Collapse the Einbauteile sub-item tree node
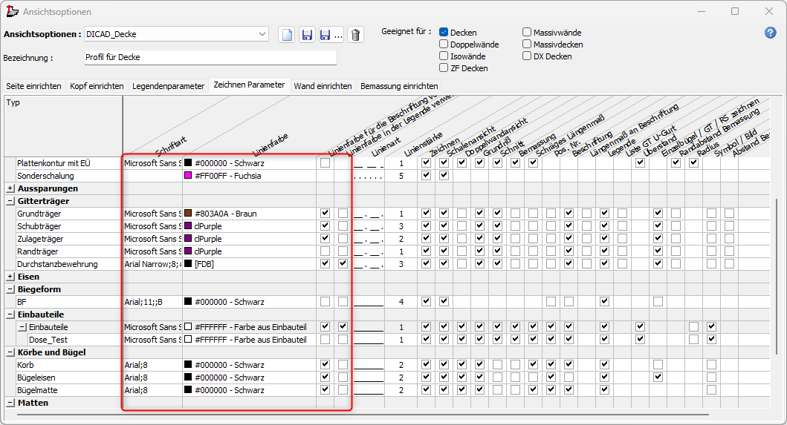 (x=22, y=327)
